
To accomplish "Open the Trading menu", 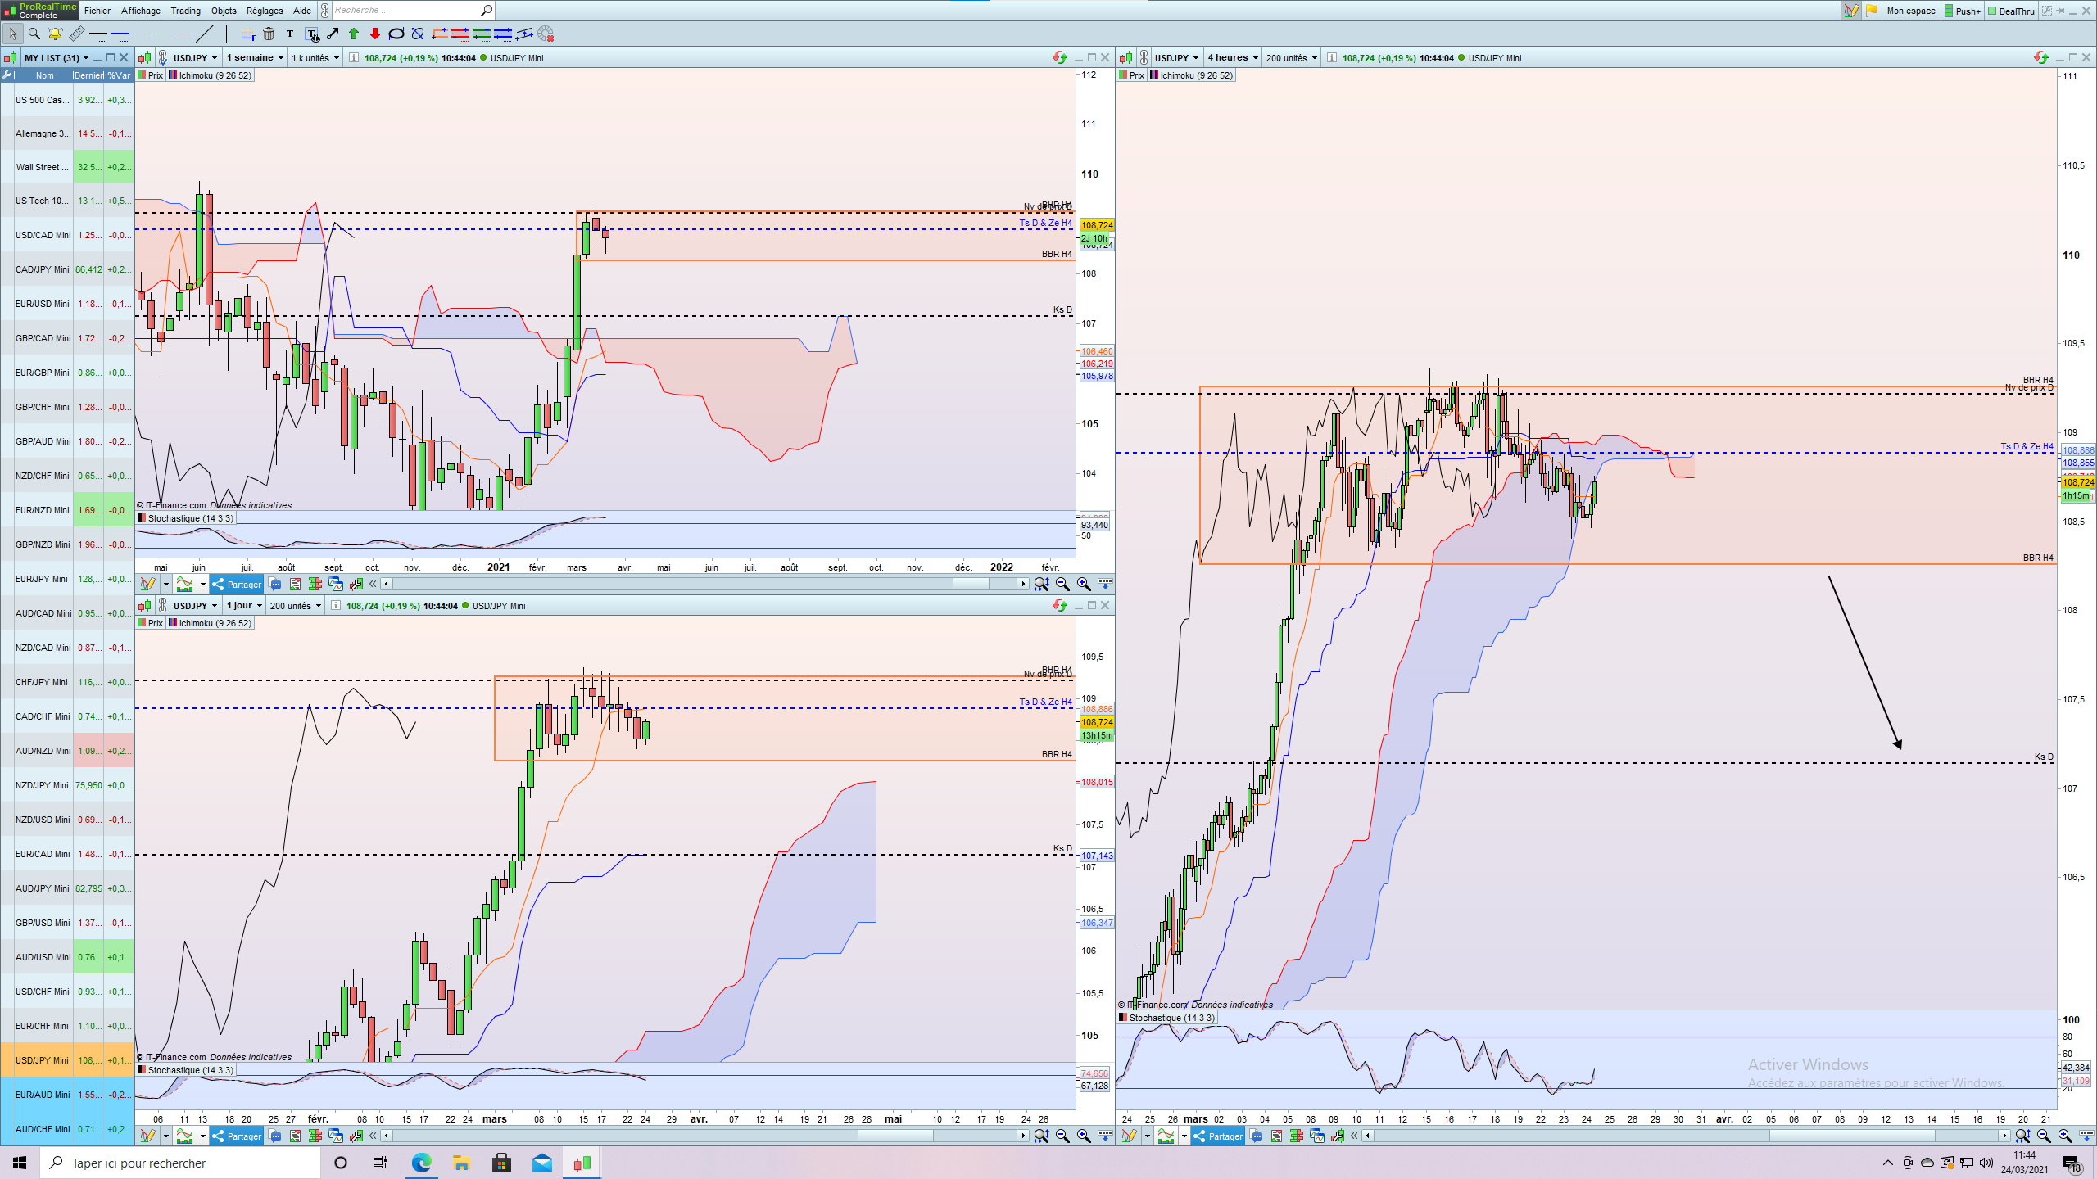I will pyautogui.click(x=185, y=11).
